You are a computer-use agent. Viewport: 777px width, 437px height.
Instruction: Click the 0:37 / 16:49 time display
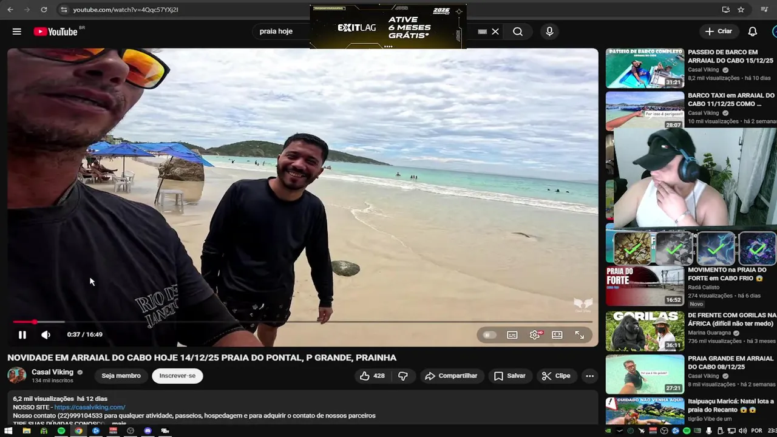click(x=84, y=335)
